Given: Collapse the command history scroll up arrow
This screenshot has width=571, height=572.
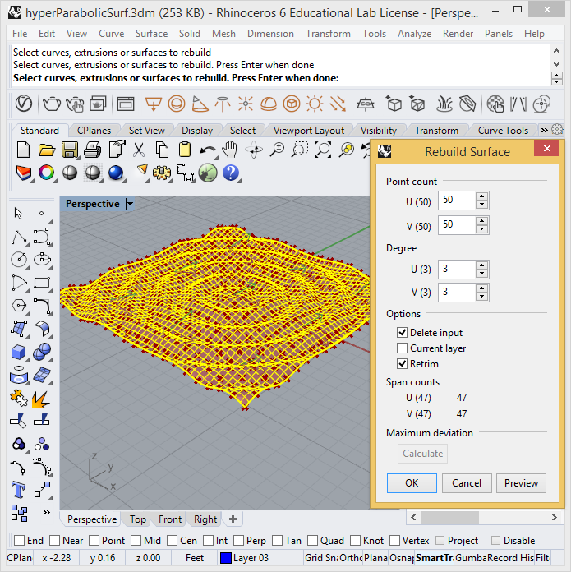Looking at the screenshot, I should point(556,52).
